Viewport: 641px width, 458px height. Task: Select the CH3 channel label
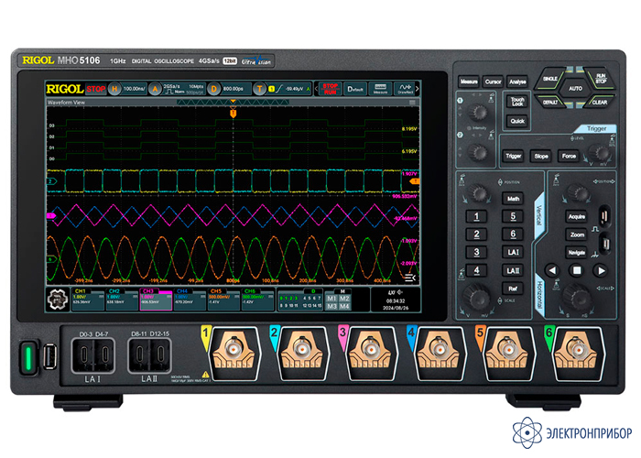click(148, 291)
